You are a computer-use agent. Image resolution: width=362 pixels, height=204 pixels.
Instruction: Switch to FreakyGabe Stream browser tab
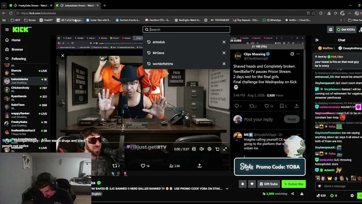(x=31, y=5)
